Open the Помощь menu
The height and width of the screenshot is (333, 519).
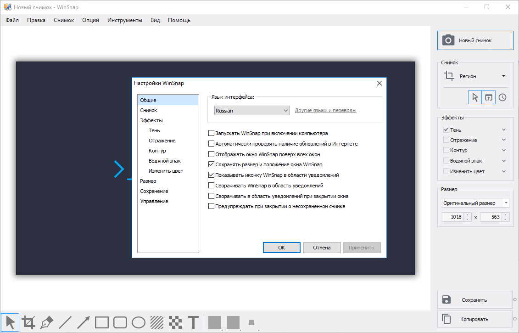pyautogui.click(x=179, y=20)
